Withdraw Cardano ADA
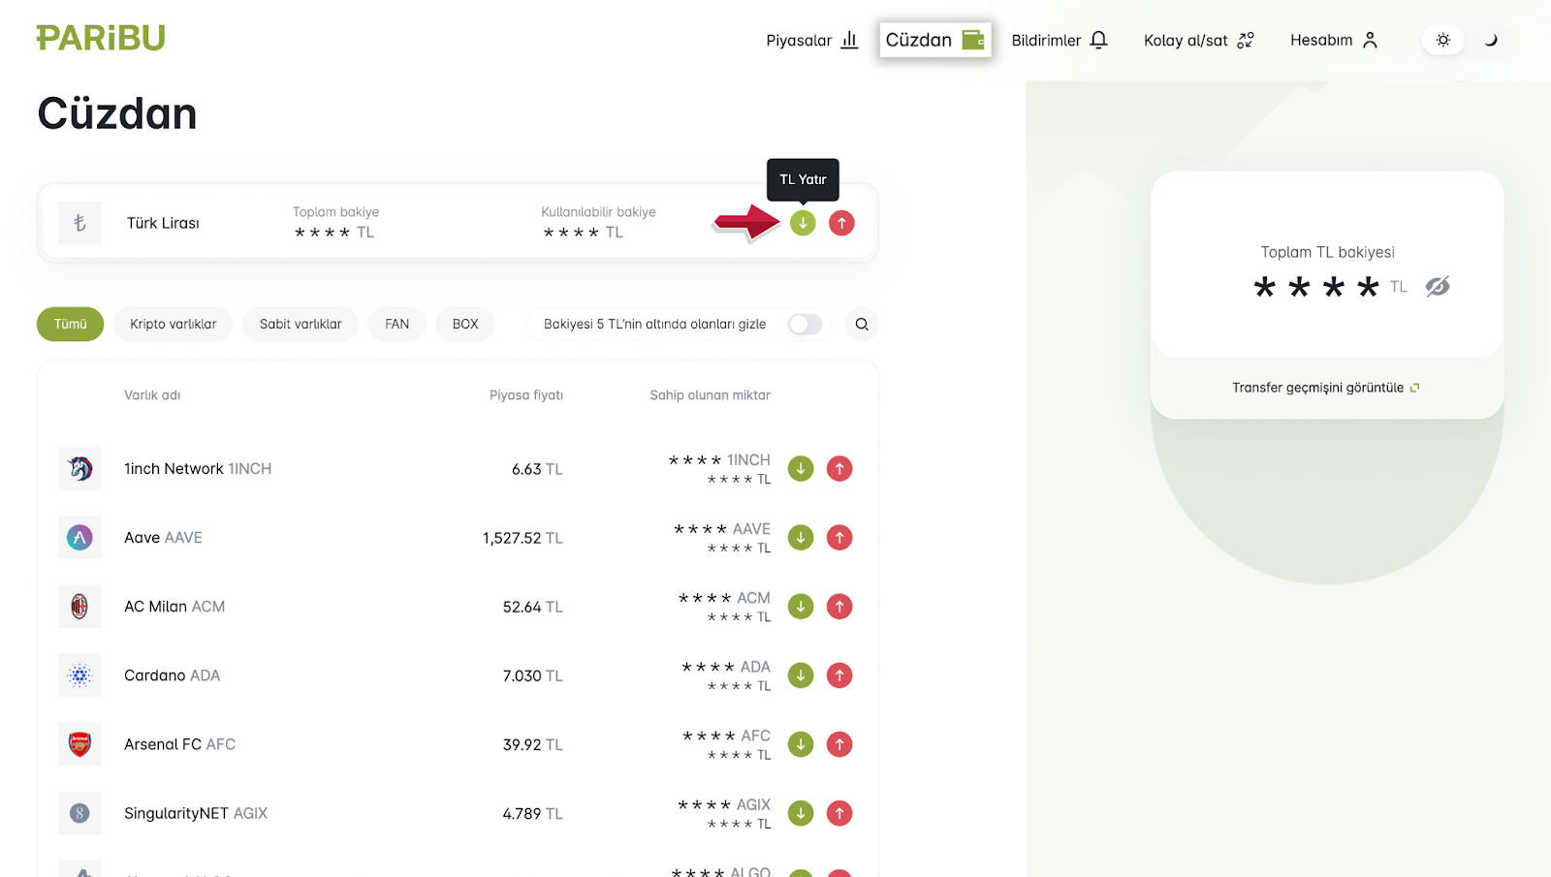Viewport: 1551px width, 877px height. [x=839, y=675]
